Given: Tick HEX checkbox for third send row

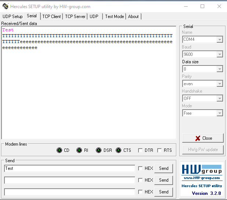Looking at the screenshot, I should (140, 192).
